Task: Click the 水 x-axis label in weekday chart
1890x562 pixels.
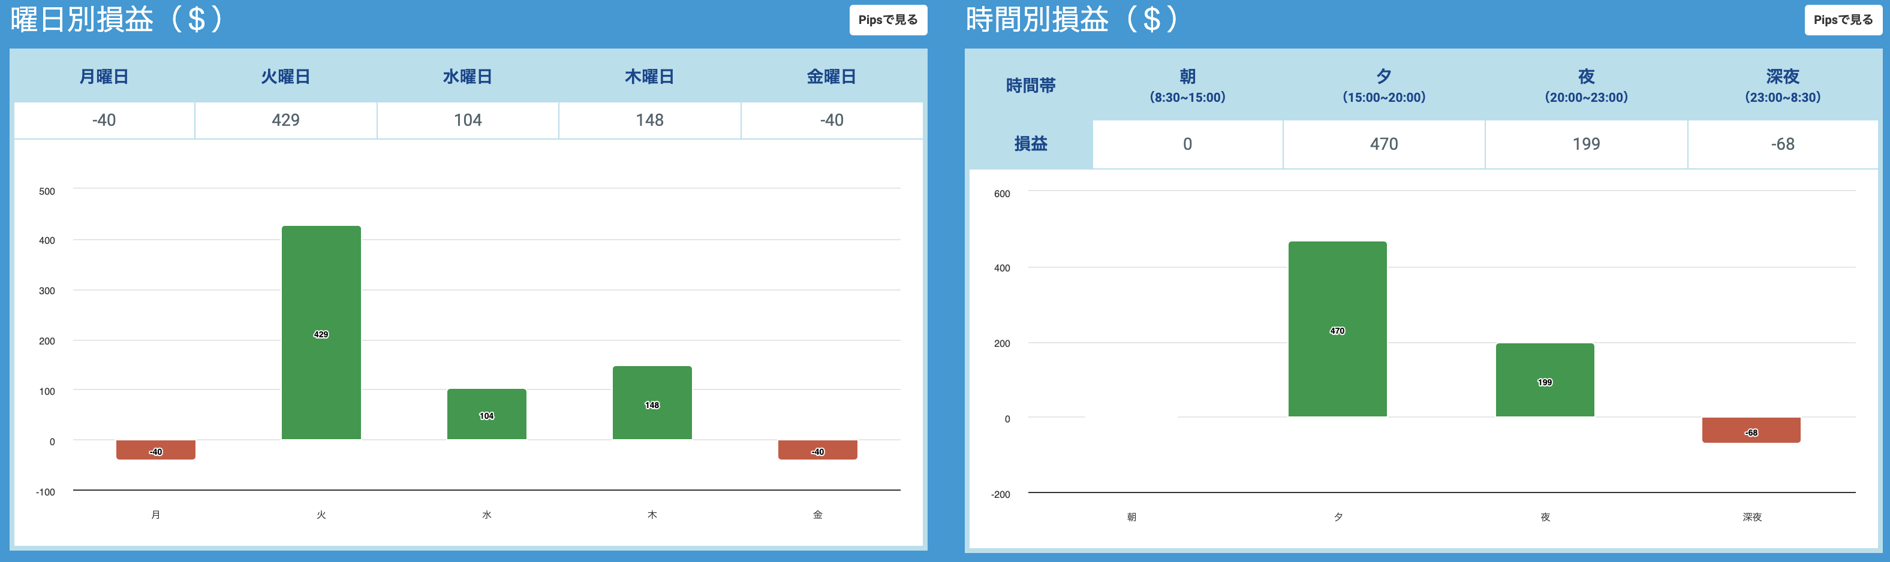Action: click(x=486, y=515)
